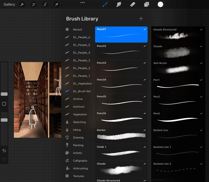Add new brush with plus button

point(141,19)
